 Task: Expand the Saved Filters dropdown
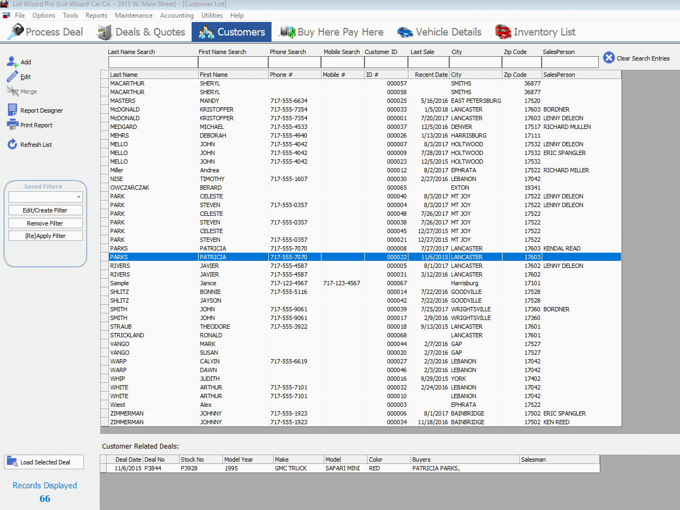click(x=79, y=197)
